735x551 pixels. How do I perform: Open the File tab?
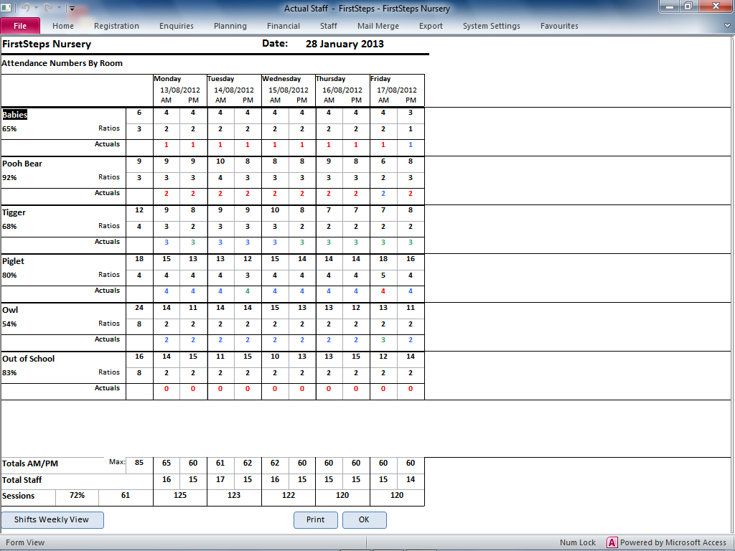point(20,26)
